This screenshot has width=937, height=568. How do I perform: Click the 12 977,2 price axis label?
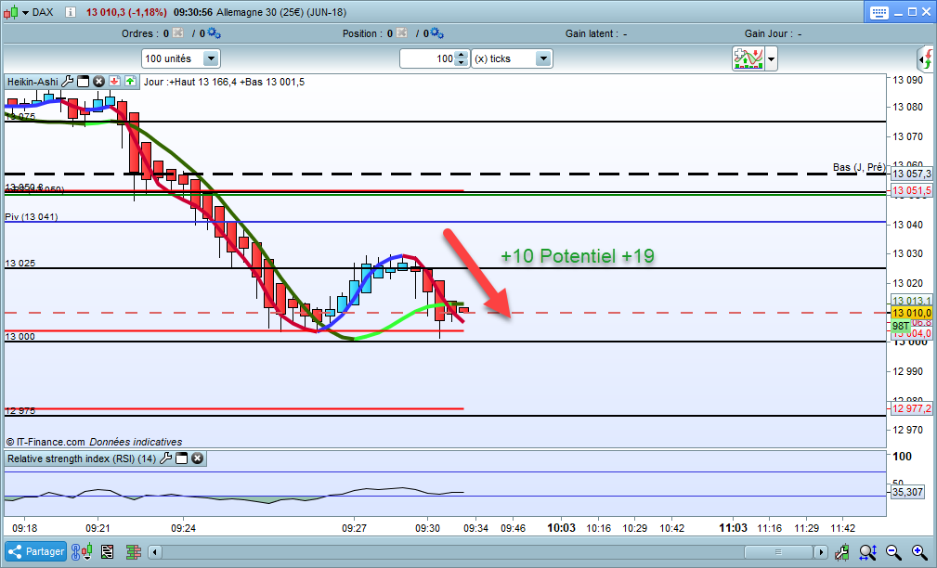911,408
